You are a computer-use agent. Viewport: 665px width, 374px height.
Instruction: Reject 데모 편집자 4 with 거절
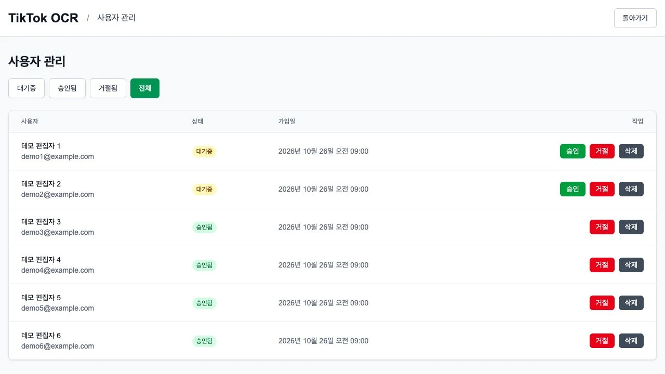(x=602, y=265)
